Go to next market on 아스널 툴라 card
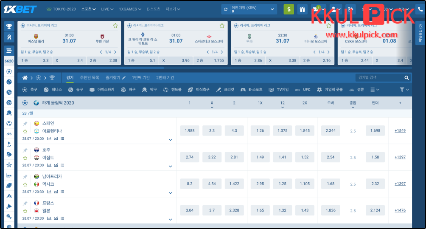The width and height of the screenshot is (426, 229). [x=115, y=52]
